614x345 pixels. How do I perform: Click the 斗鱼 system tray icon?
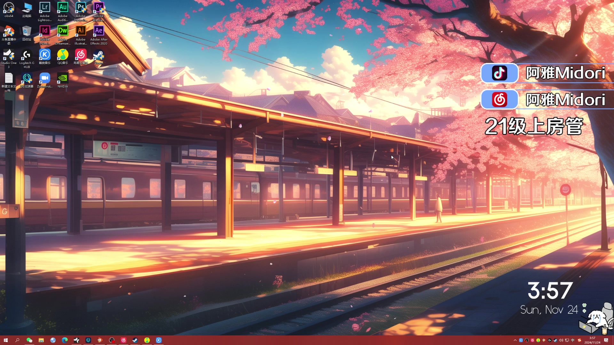click(x=544, y=340)
